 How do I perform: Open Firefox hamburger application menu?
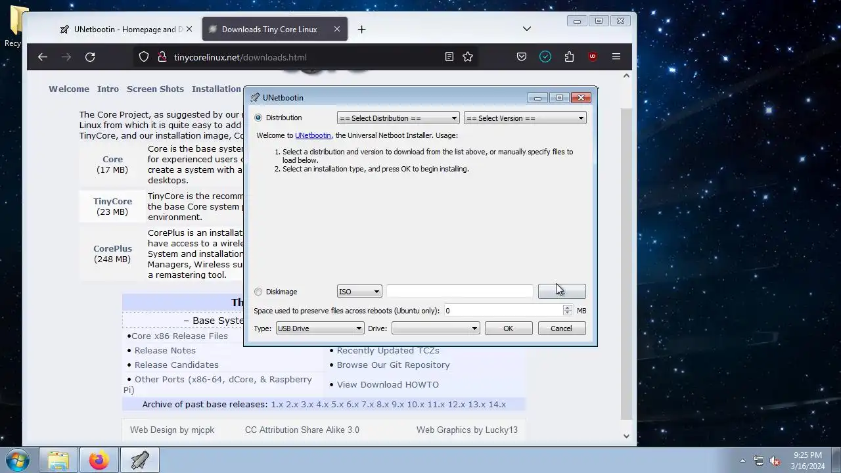[616, 57]
